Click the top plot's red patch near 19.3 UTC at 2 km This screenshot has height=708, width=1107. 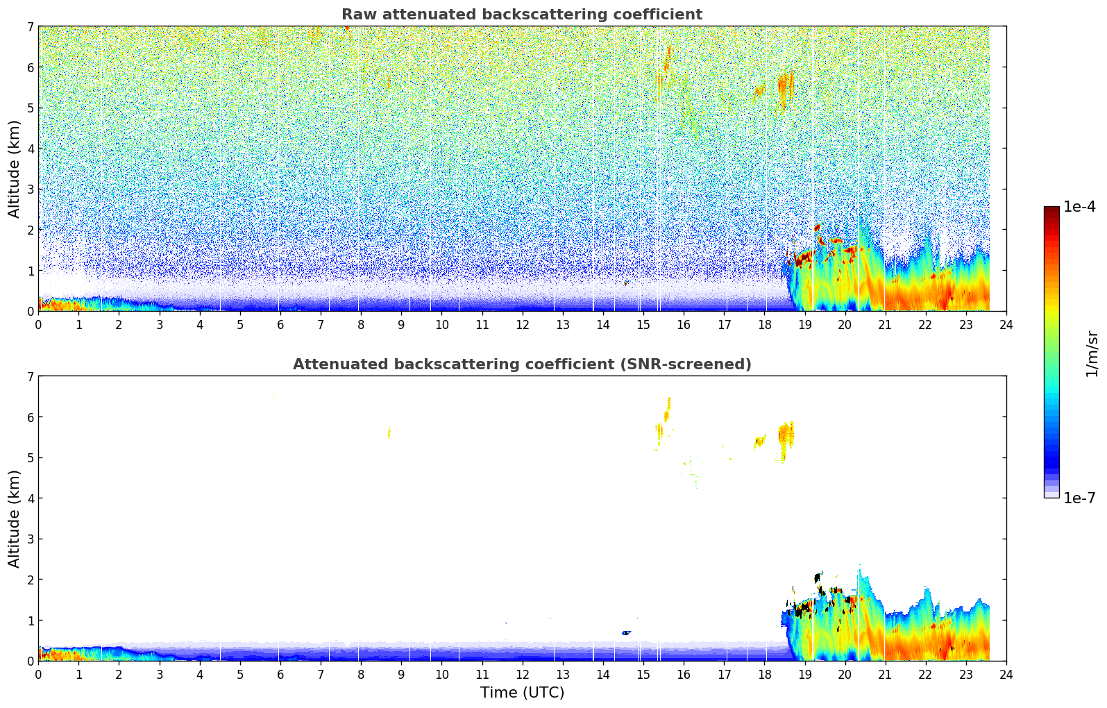(x=817, y=227)
